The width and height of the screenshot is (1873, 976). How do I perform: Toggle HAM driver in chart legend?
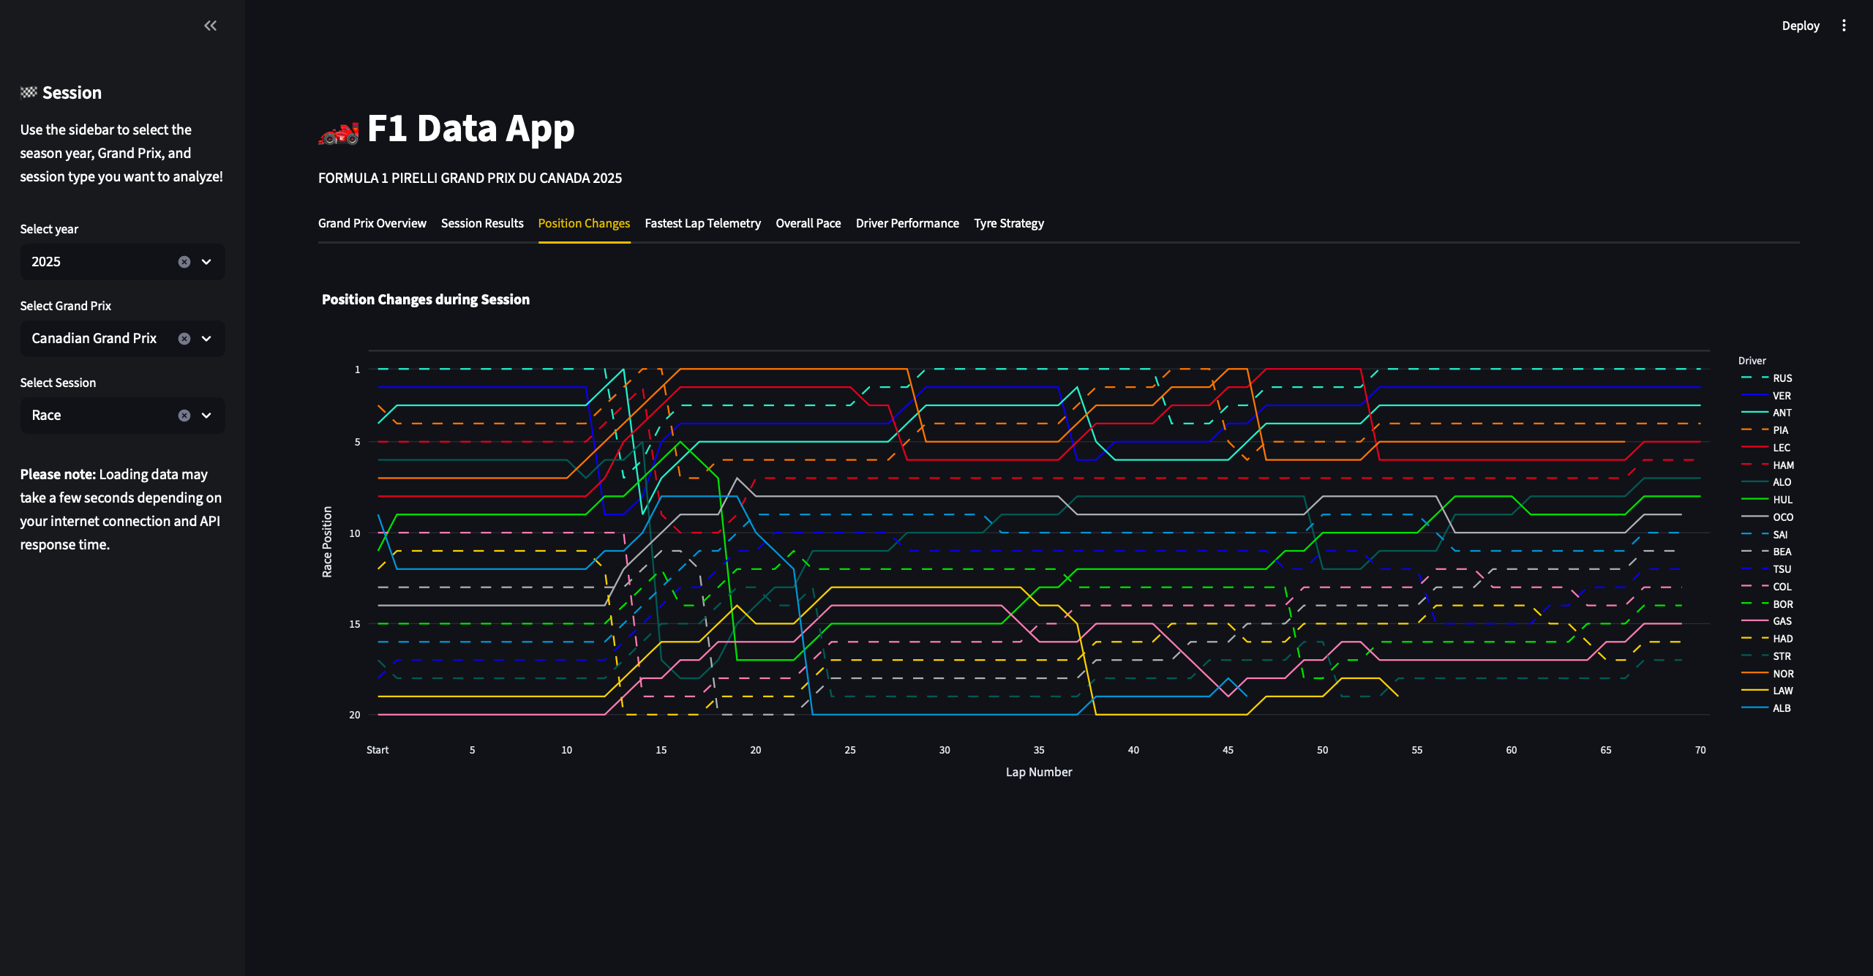pyautogui.click(x=1767, y=465)
